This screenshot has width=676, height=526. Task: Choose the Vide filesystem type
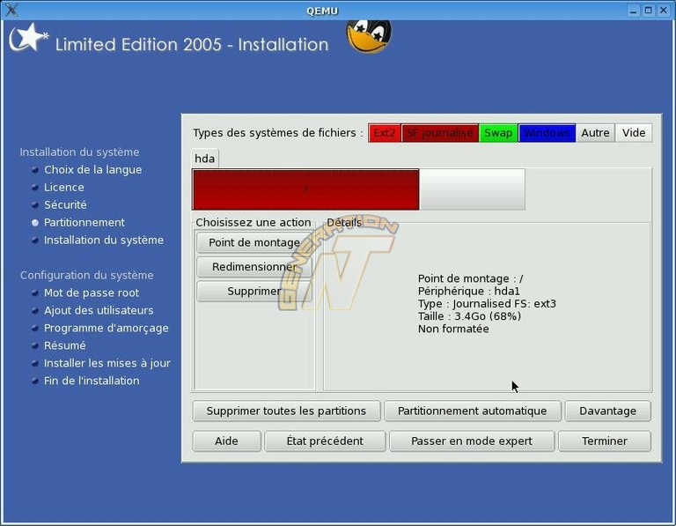pyautogui.click(x=634, y=133)
